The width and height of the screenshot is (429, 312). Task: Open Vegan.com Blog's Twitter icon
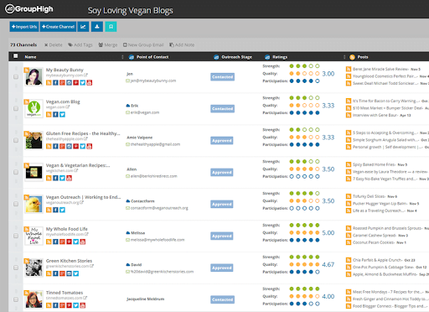[62, 115]
